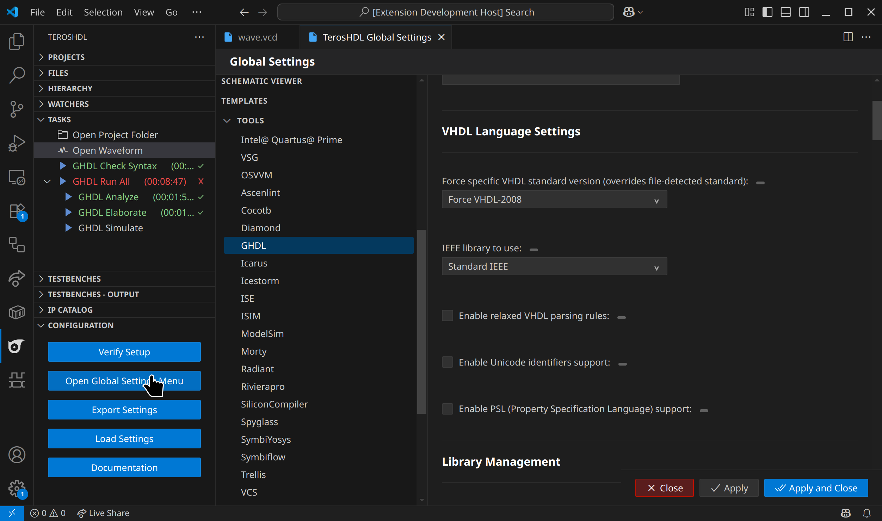
Task: Open the Manage gear icon
Action: coord(17,489)
